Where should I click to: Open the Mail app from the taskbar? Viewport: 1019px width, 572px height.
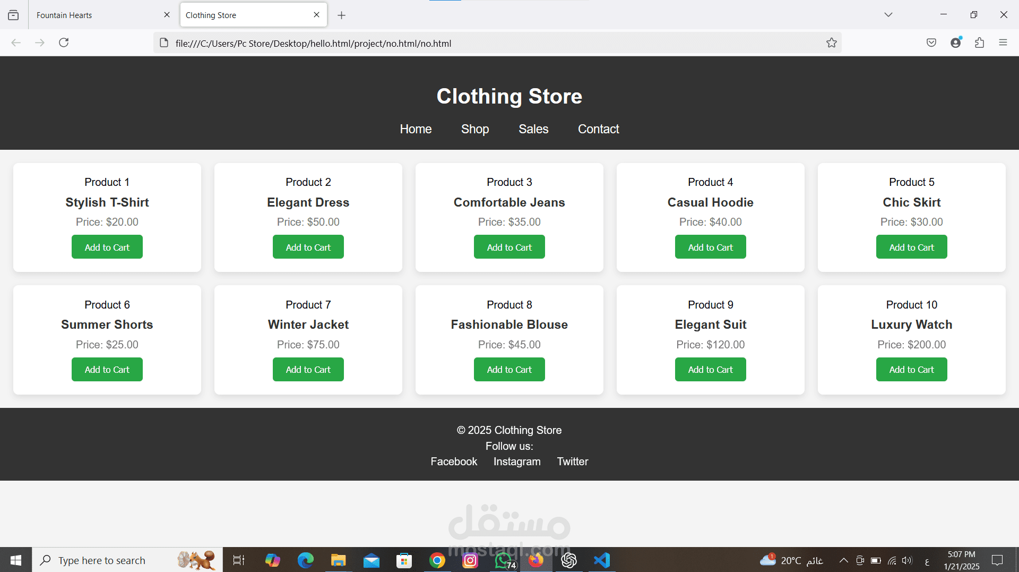(371, 560)
